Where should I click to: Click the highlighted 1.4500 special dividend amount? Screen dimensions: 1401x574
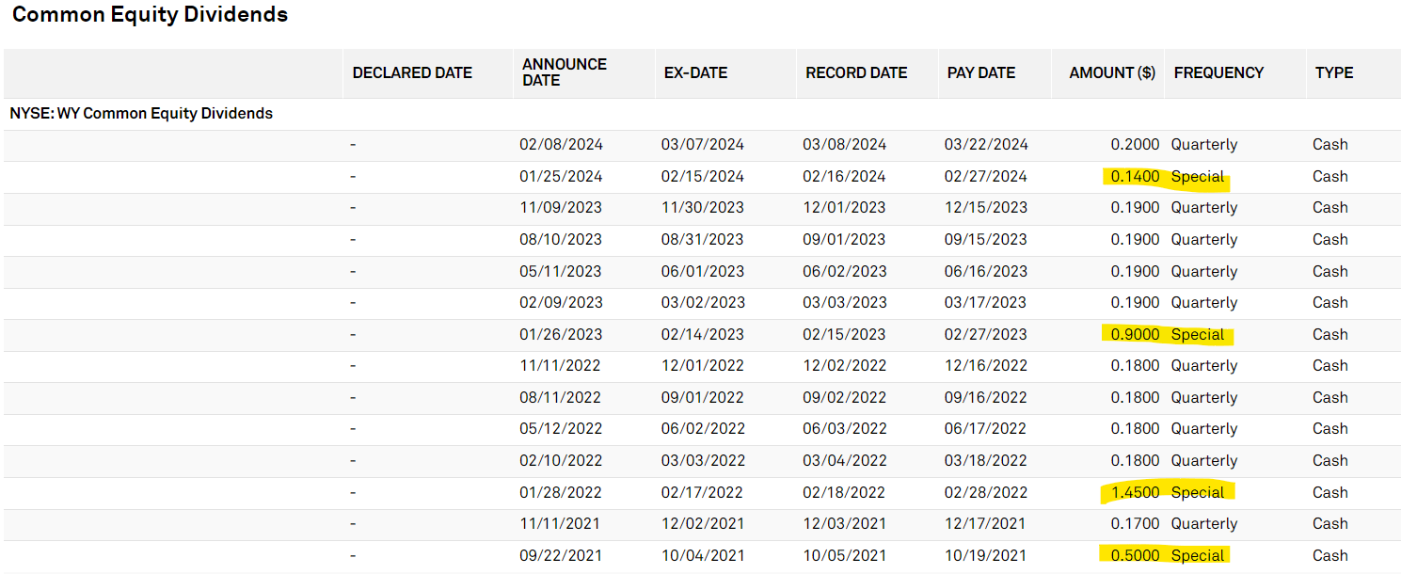pos(1135,492)
